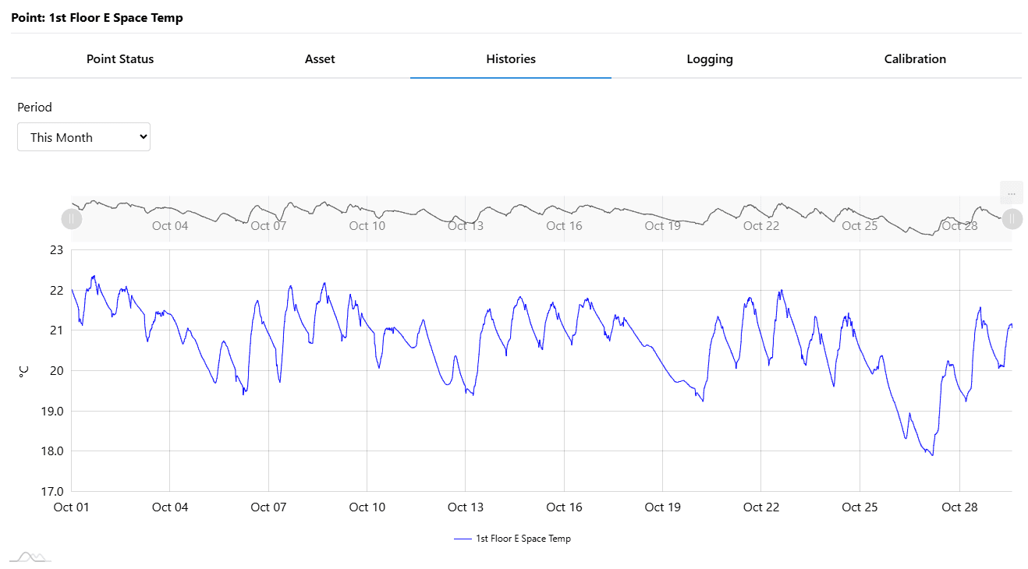Screen dimensions: 1028x569
Task: Open the Asset tab
Action: (x=320, y=59)
